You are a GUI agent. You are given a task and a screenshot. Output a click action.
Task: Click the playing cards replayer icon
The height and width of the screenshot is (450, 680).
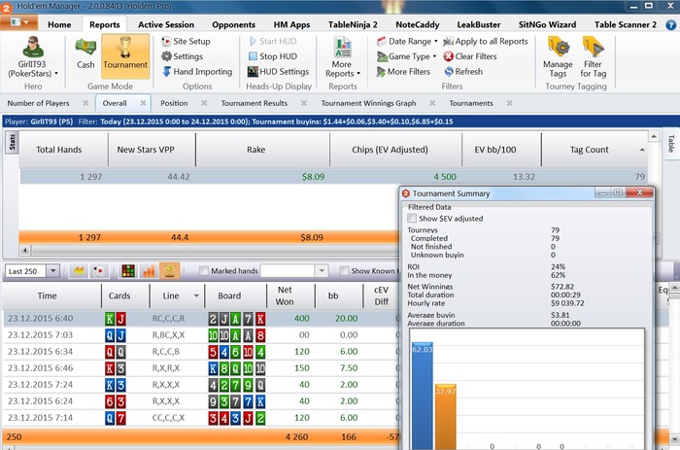click(x=98, y=271)
